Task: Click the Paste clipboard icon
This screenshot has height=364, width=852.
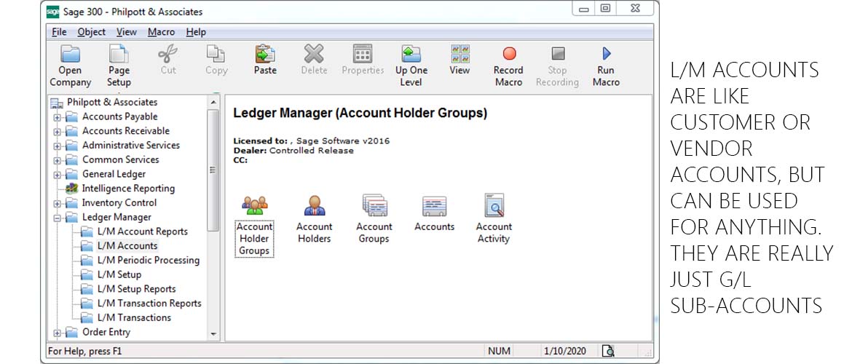Action: point(265,55)
